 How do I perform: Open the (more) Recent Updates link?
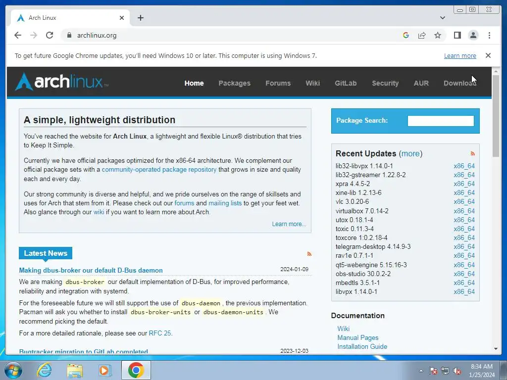[410, 153]
